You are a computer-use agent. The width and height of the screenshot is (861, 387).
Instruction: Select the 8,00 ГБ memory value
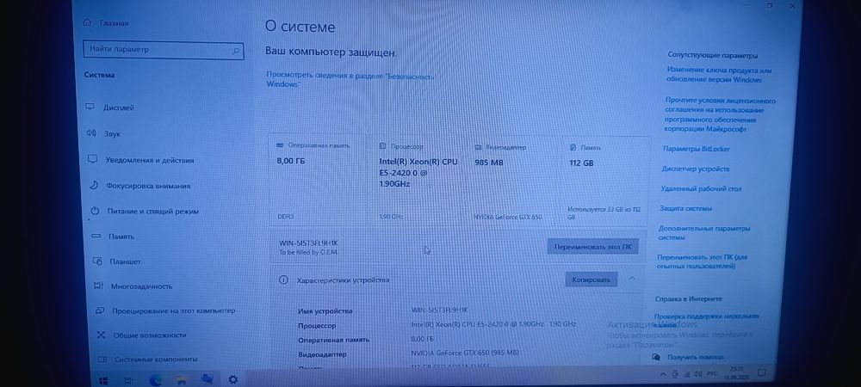(290, 161)
